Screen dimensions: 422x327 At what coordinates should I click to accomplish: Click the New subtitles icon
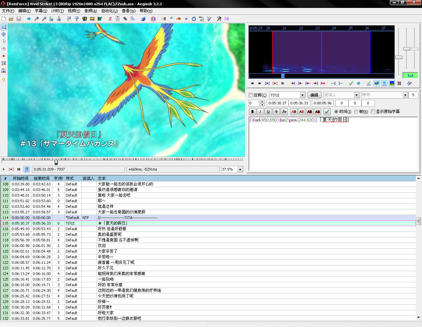[4, 19]
